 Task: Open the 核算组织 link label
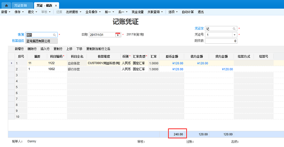(18, 41)
